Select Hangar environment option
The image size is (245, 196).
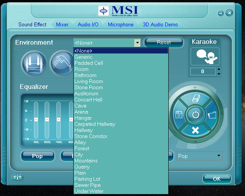[x=121, y=118]
